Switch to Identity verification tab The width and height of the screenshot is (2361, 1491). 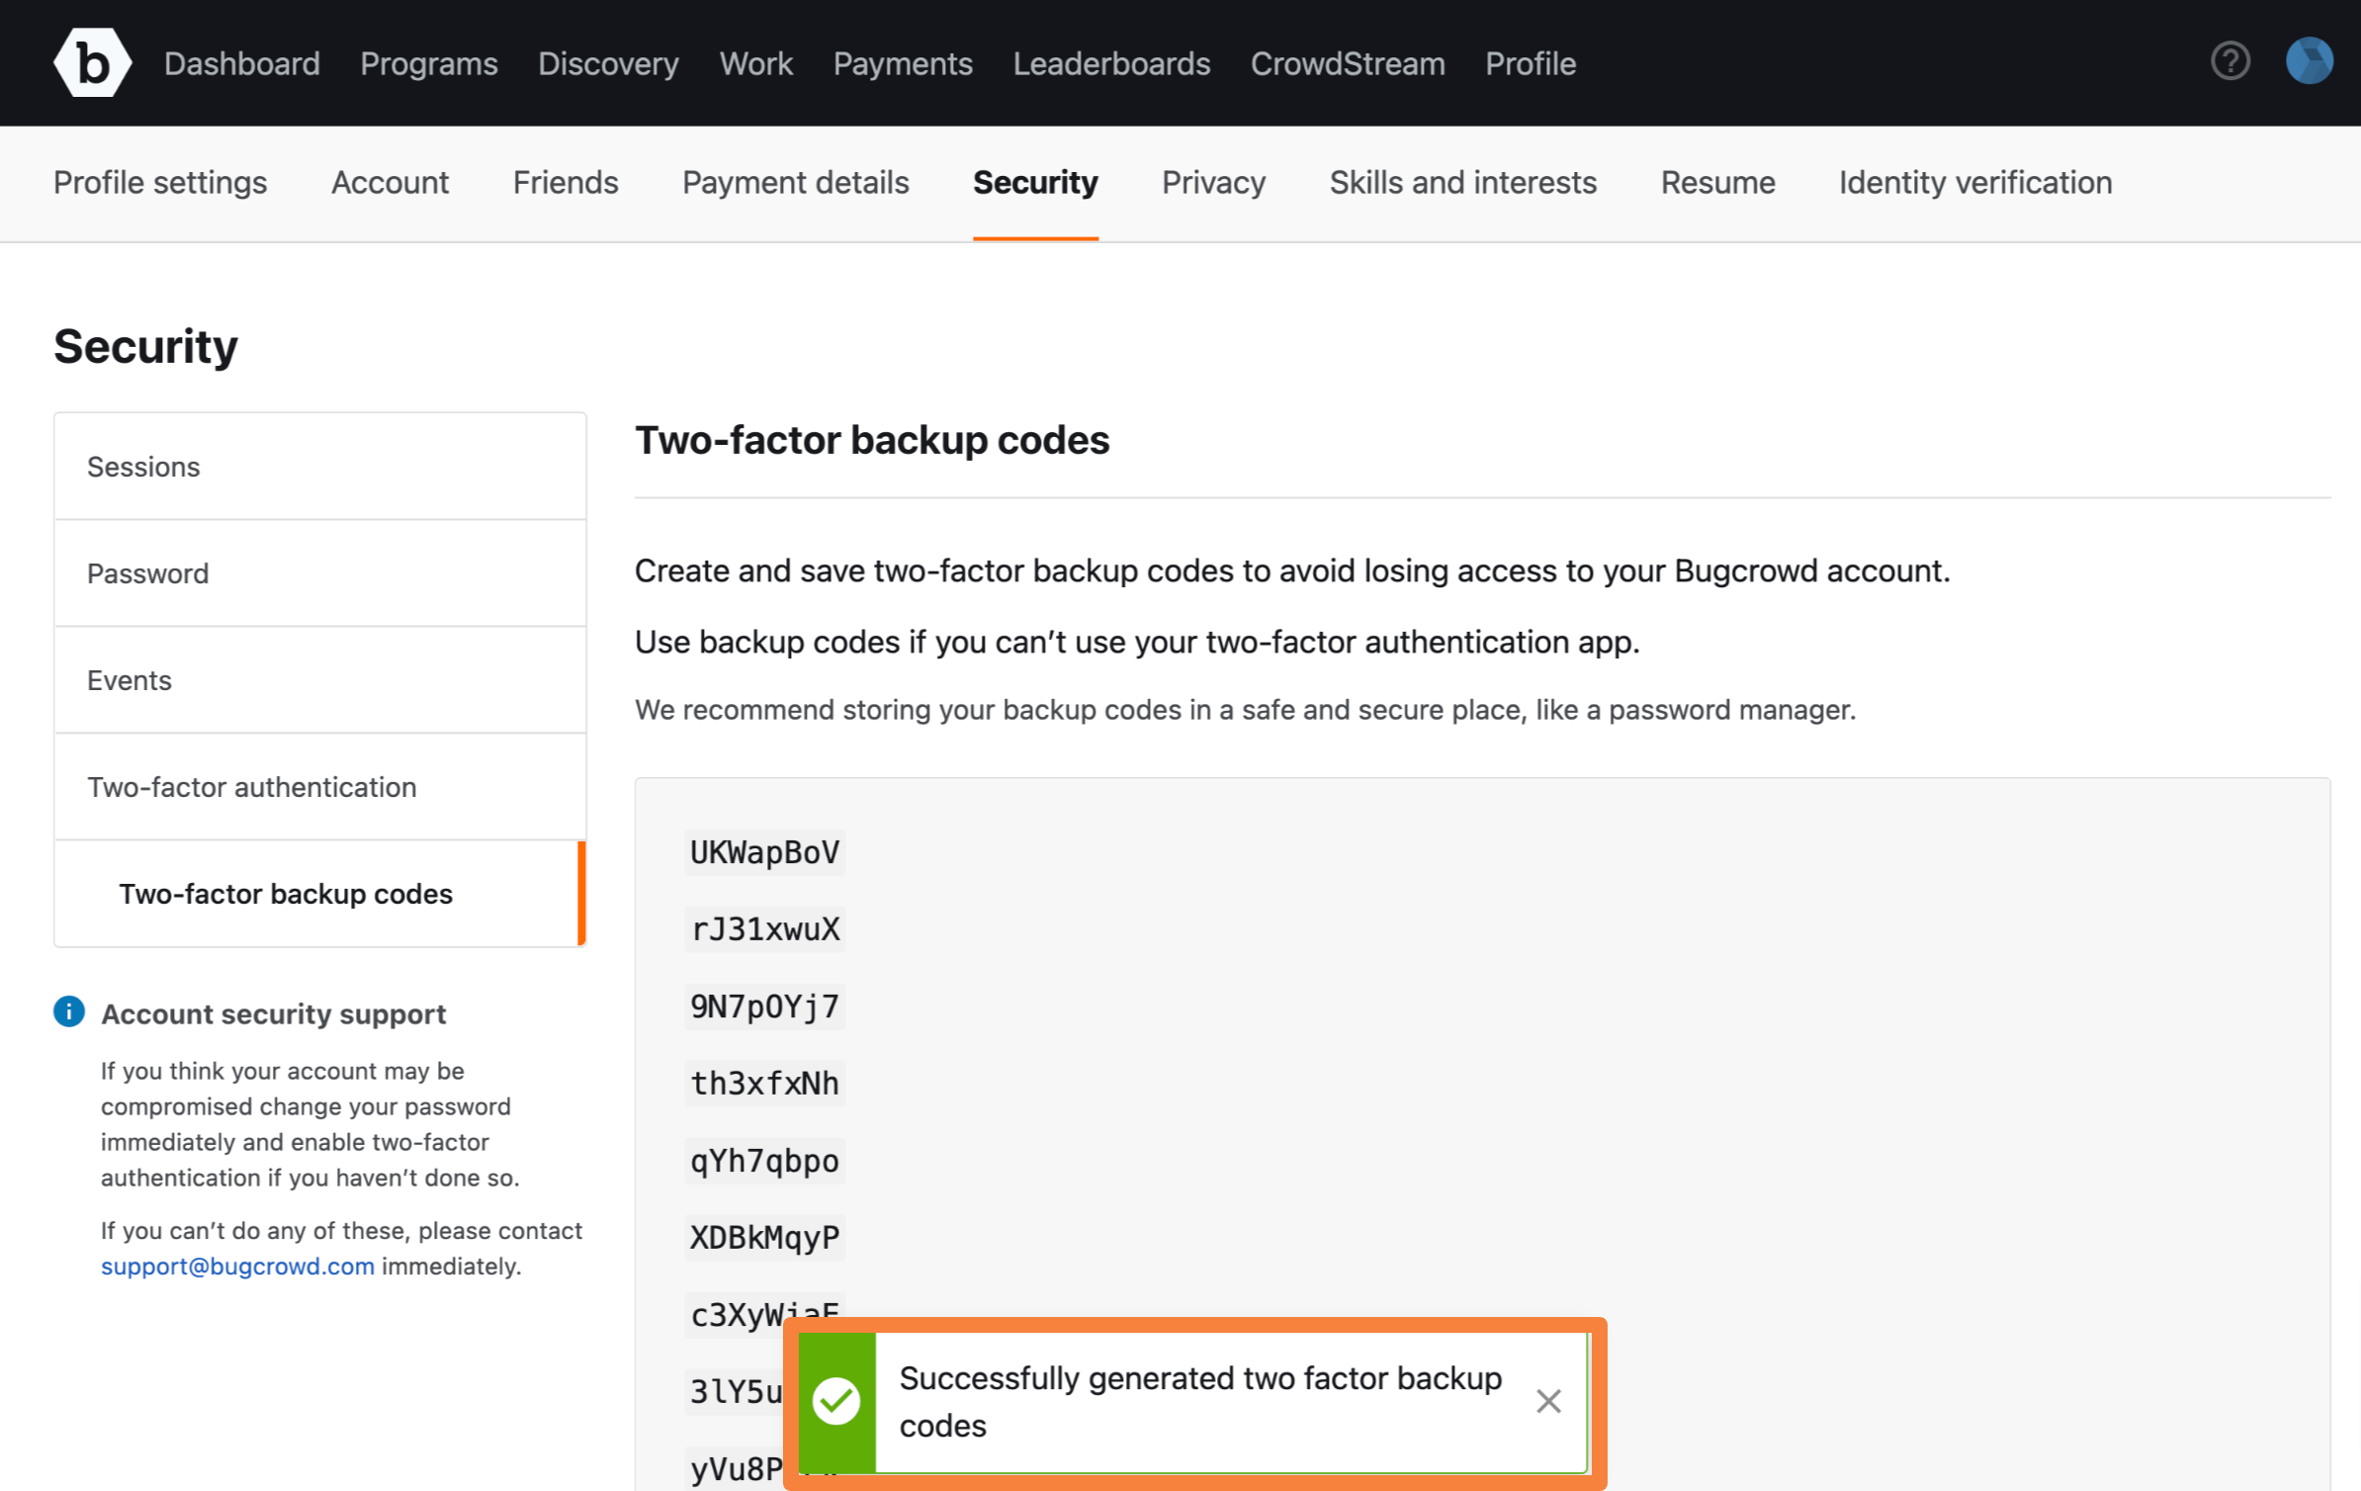tap(1975, 183)
